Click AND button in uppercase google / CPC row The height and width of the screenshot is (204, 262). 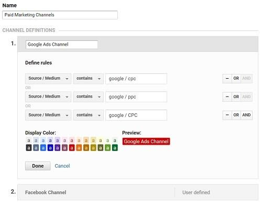[x=246, y=115]
